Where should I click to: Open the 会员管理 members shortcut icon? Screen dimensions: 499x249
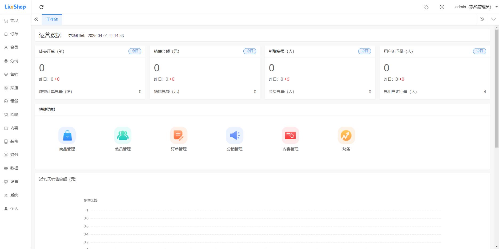123,136
